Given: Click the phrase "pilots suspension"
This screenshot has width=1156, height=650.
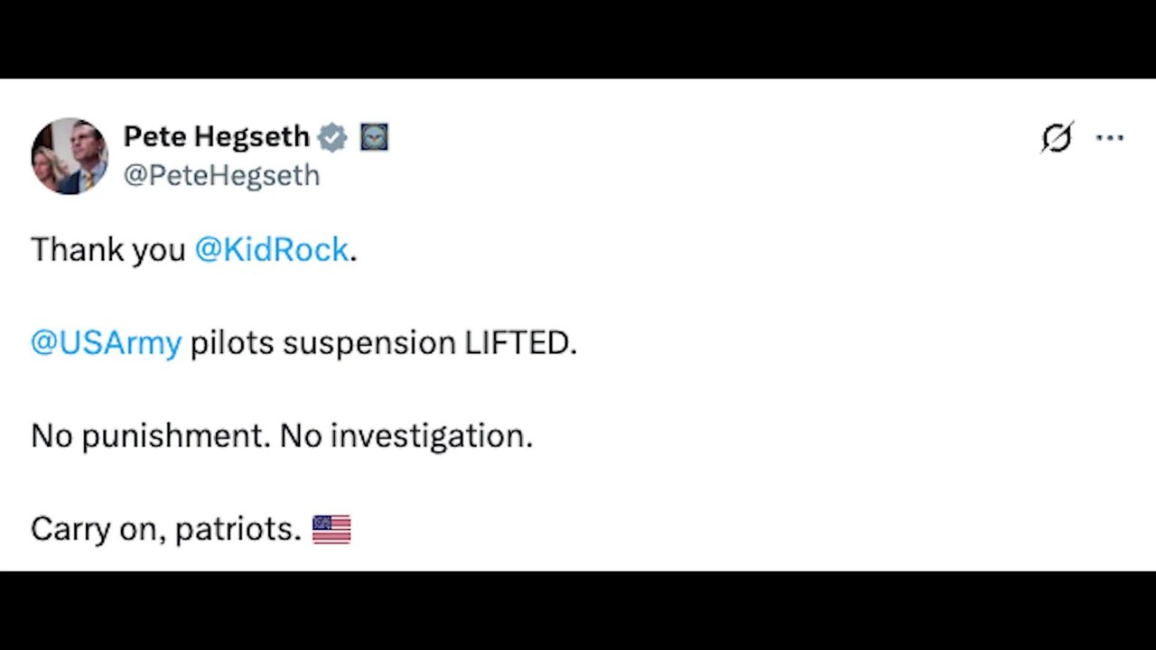Looking at the screenshot, I should pyautogui.click(x=322, y=343).
